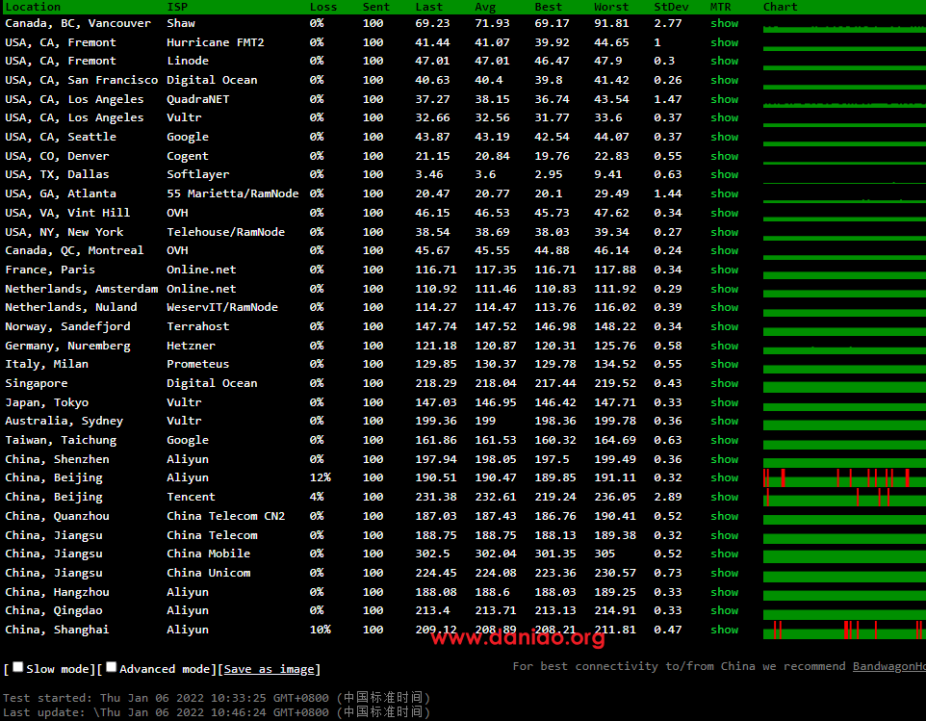Show MTR for Qingdao Aliyun
The image size is (926, 721).
[x=724, y=610]
